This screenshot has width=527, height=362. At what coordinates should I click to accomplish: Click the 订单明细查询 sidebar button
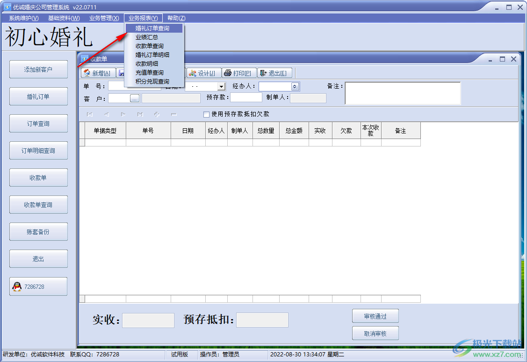coord(38,151)
